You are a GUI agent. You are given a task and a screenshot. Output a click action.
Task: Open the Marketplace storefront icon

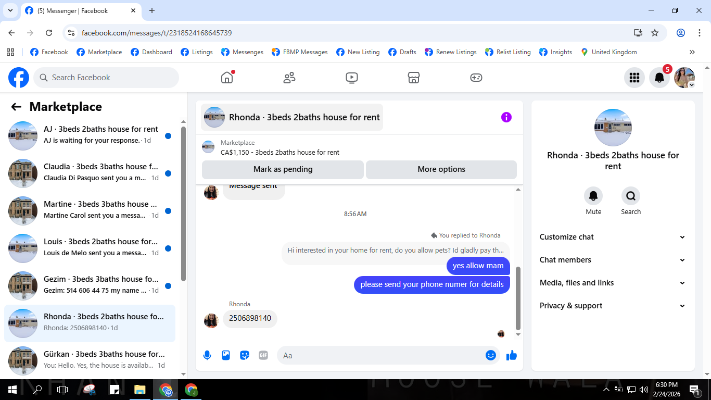click(414, 78)
